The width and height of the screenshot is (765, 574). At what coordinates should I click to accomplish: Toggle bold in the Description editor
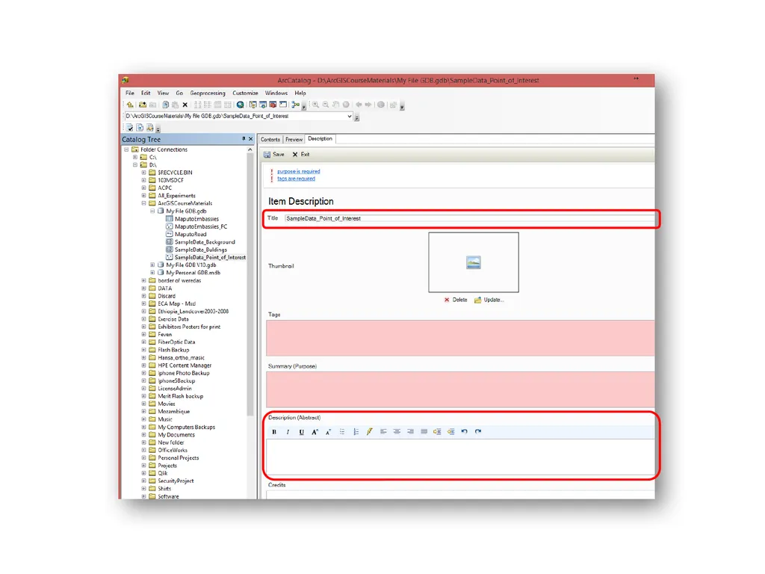[274, 431]
